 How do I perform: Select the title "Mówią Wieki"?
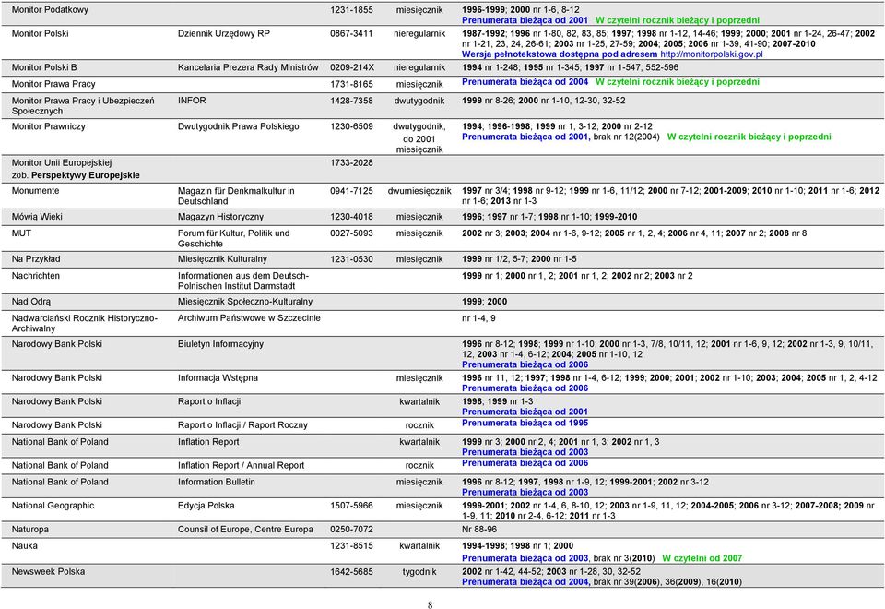tap(37, 216)
